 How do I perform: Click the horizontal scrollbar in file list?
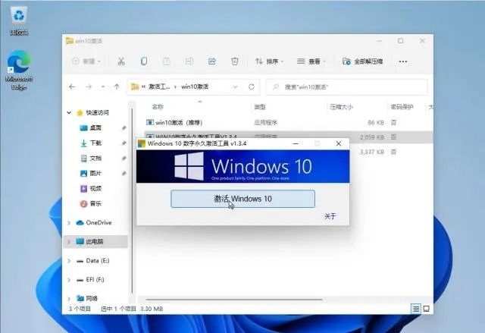234,300
